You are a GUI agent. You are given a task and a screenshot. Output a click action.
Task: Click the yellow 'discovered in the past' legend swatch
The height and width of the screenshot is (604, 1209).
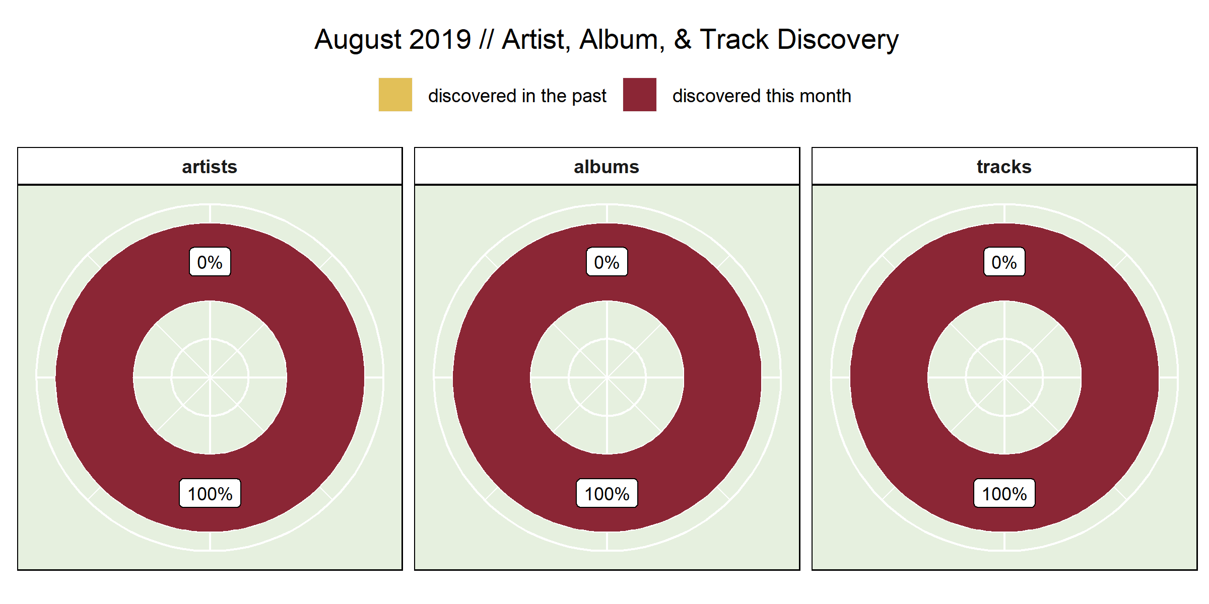[395, 95]
